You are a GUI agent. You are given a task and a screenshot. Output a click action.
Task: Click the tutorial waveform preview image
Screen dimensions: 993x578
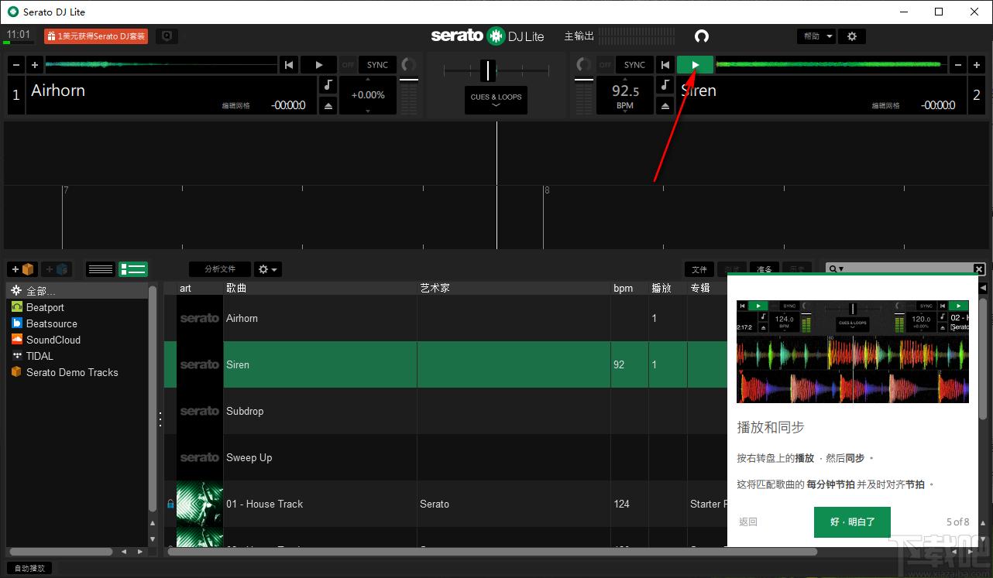[x=852, y=351]
